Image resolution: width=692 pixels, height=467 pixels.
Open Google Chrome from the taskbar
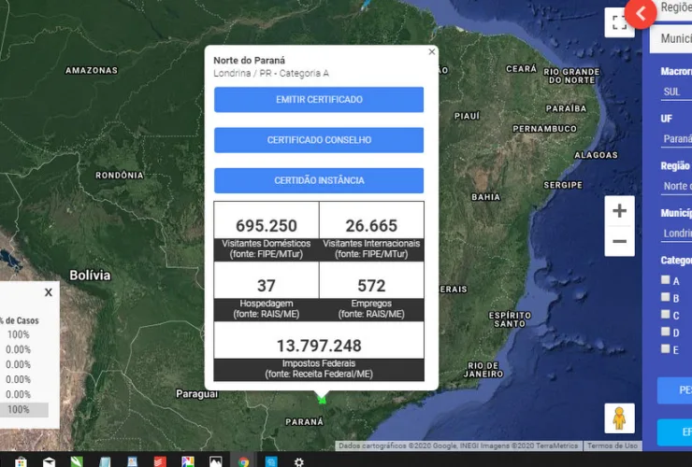(x=243, y=461)
